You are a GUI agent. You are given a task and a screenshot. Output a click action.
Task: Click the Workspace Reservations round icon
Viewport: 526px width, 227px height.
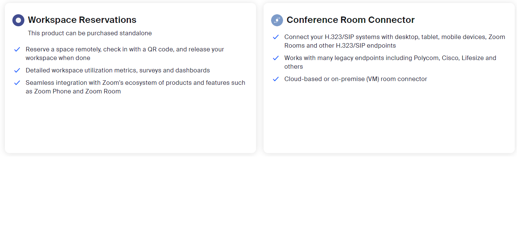pyautogui.click(x=18, y=20)
